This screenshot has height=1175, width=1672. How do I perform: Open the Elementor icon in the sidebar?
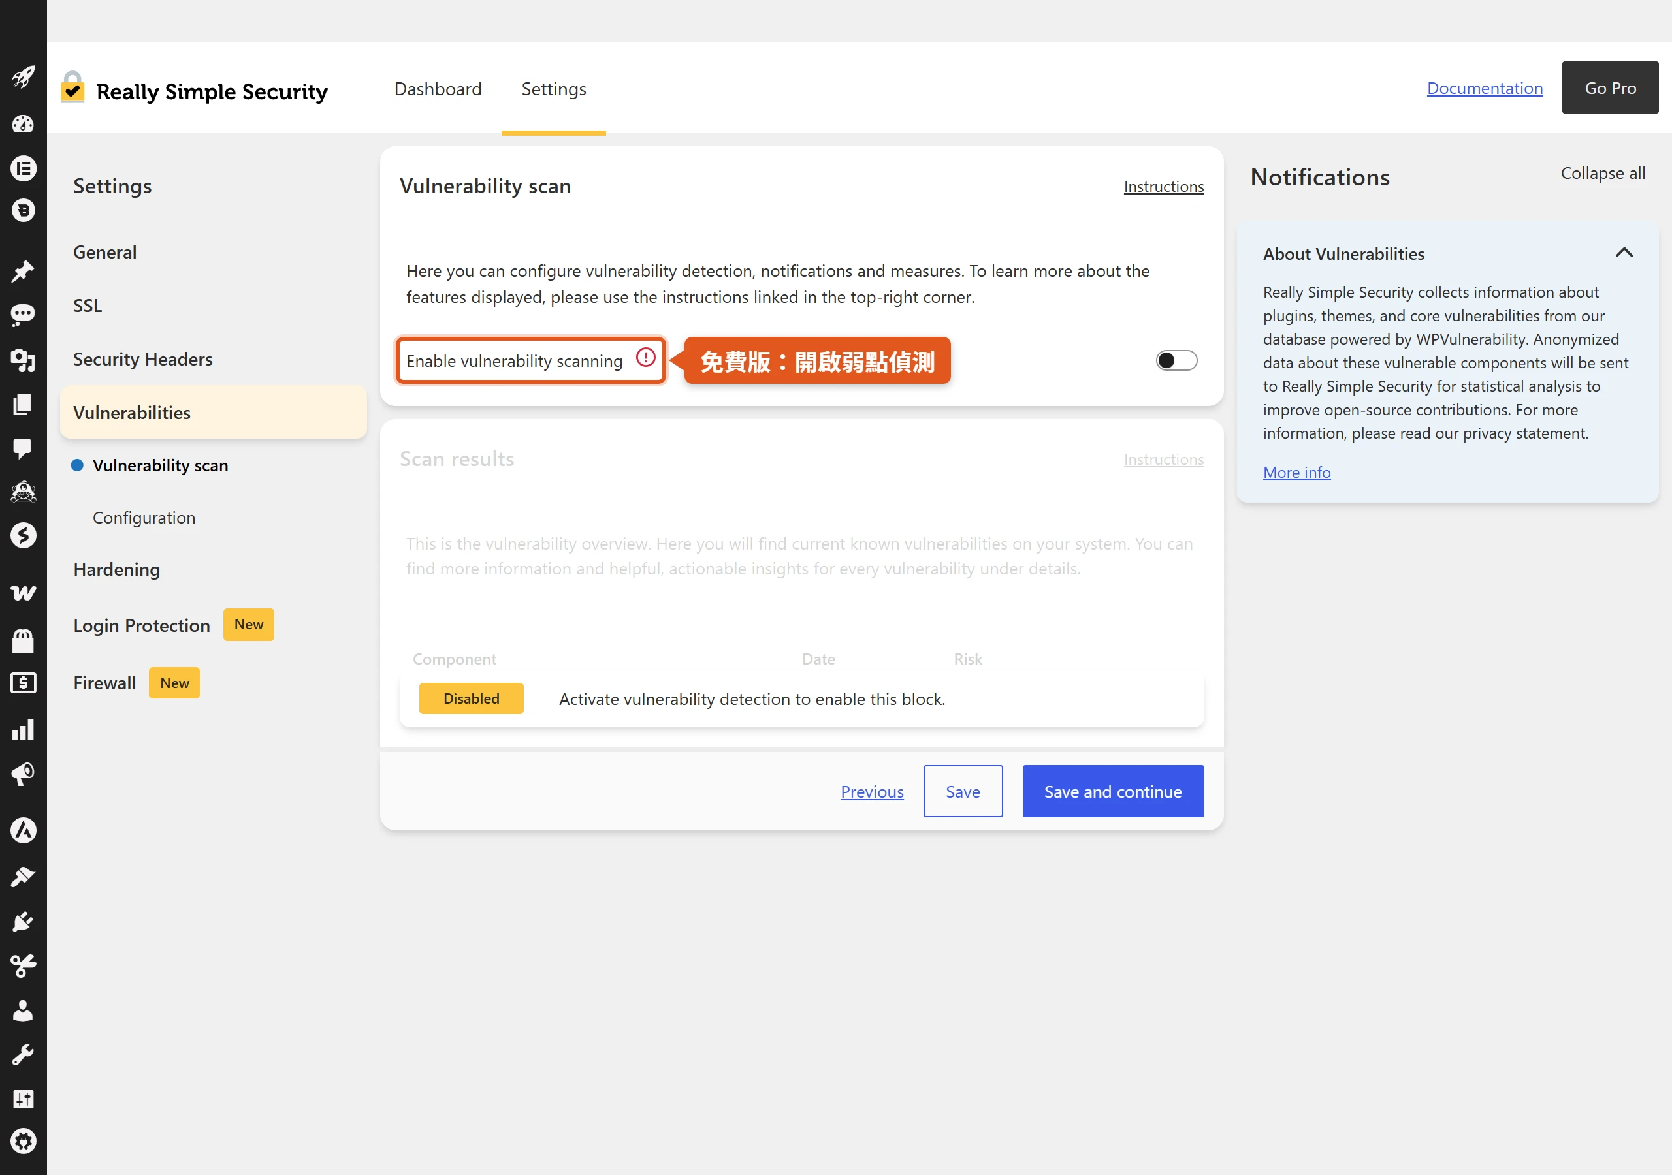[24, 168]
